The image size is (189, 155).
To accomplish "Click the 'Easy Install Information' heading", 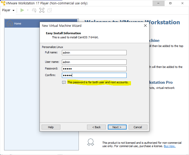I will (x=63, y=33).
